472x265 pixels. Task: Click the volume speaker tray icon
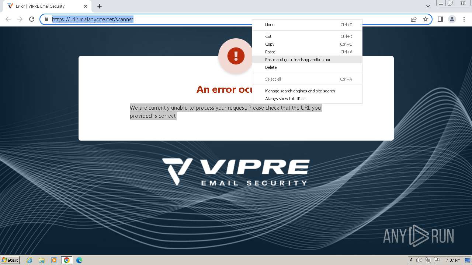419,260
